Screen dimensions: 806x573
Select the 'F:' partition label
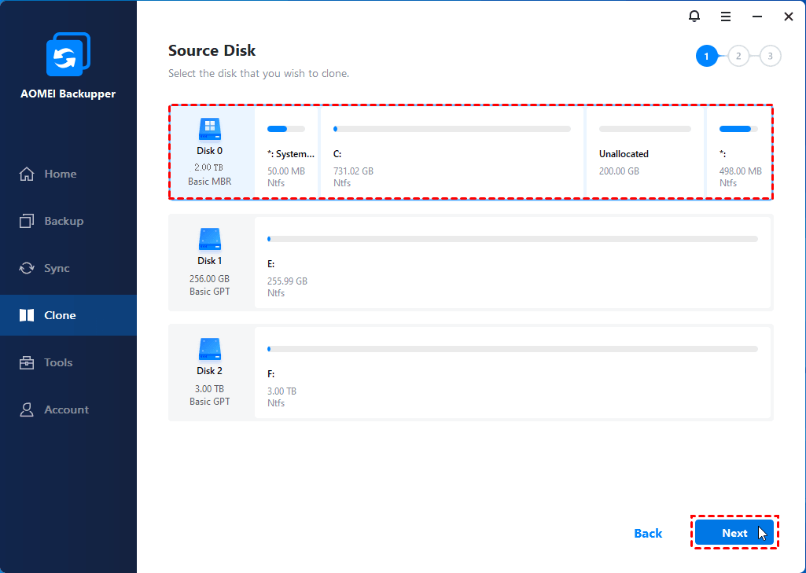tap(271, 373)
